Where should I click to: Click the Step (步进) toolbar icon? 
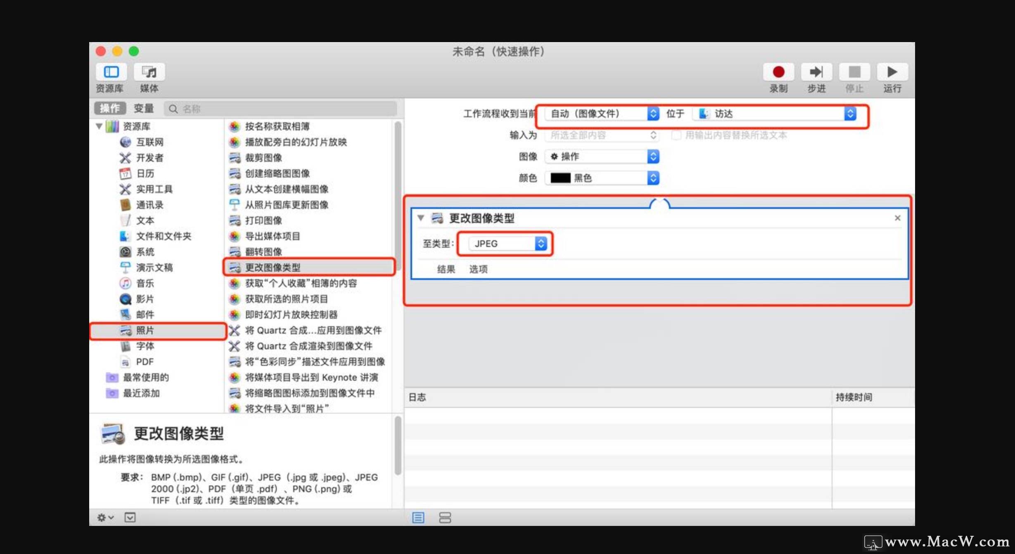[816, 72]
